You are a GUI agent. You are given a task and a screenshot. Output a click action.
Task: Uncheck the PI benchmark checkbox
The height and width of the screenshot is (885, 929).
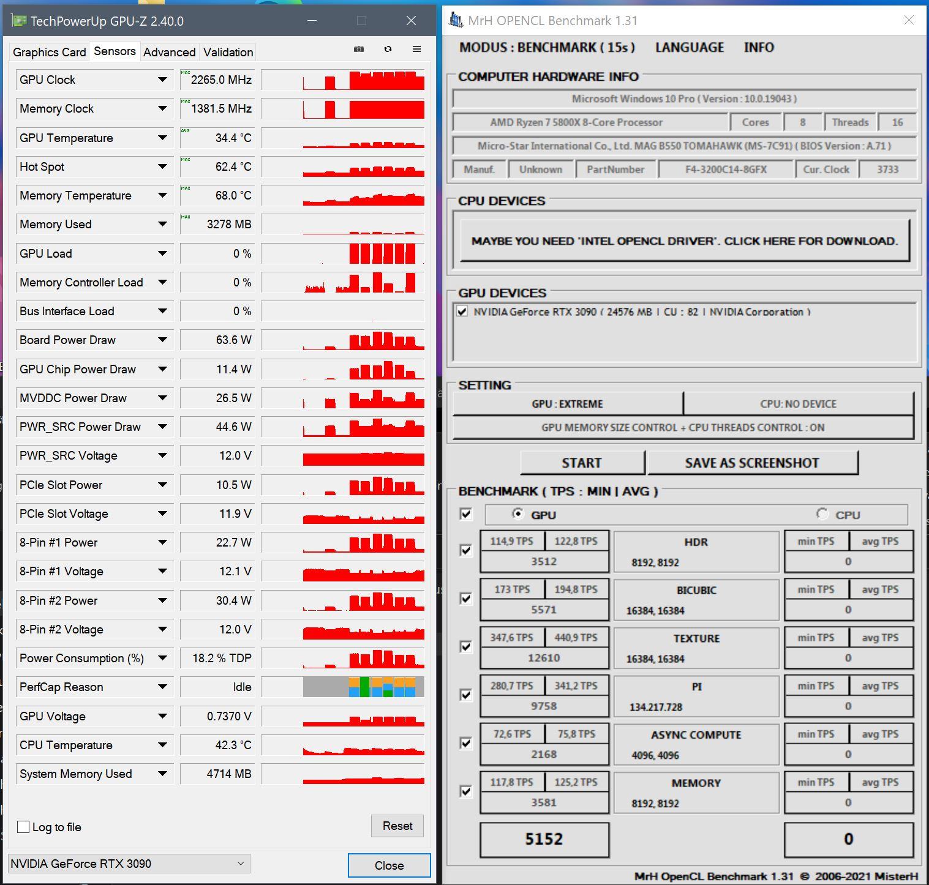pos(466,695)
